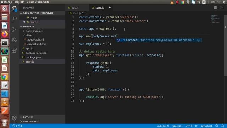Open the Search view in activity bar
This screenshot has width=227, height=128.
(x=14, y=19)
